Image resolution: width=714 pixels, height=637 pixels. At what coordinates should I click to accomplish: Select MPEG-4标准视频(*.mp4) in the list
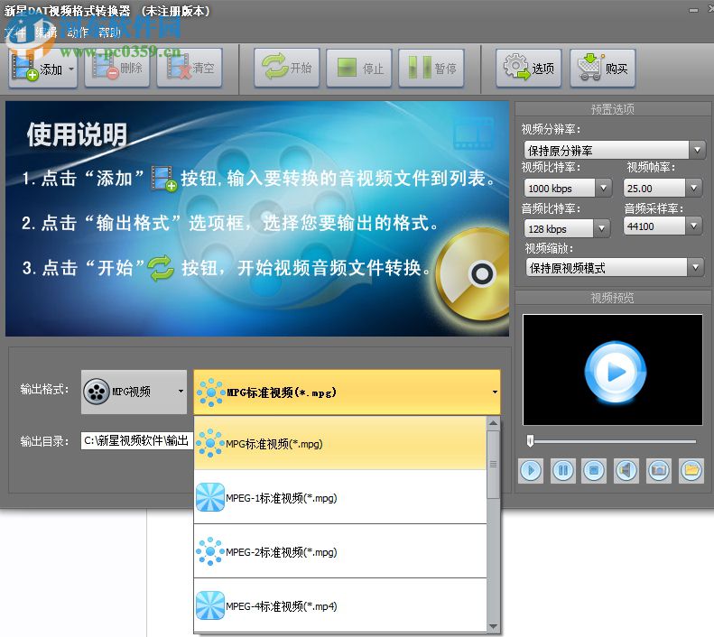(340, 605)
